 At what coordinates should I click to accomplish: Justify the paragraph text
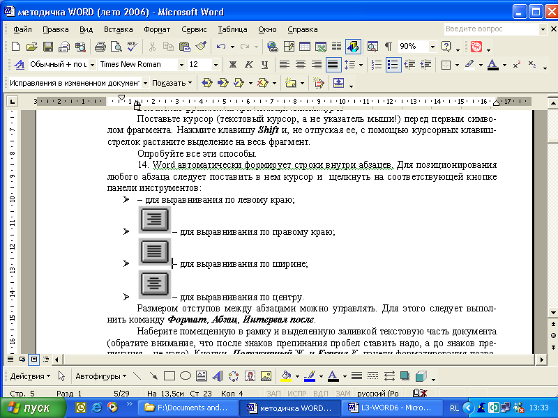coord(333,65)
